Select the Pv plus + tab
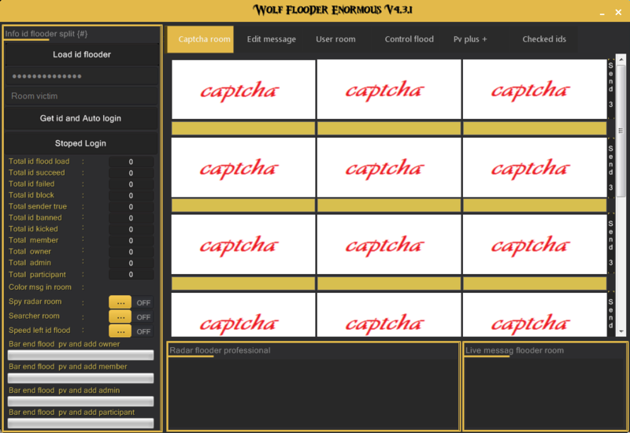Screen dimensions: 630x433 coord(470,39)
